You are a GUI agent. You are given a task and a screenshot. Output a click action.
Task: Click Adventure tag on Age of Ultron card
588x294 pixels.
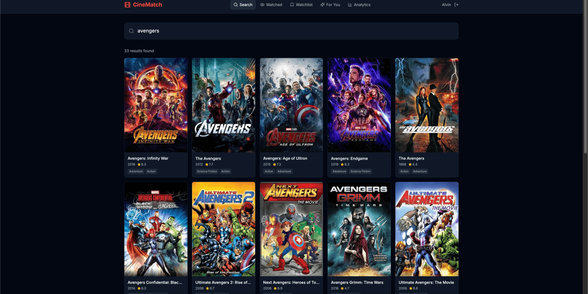pyautogui.click(x=284, y=171)
